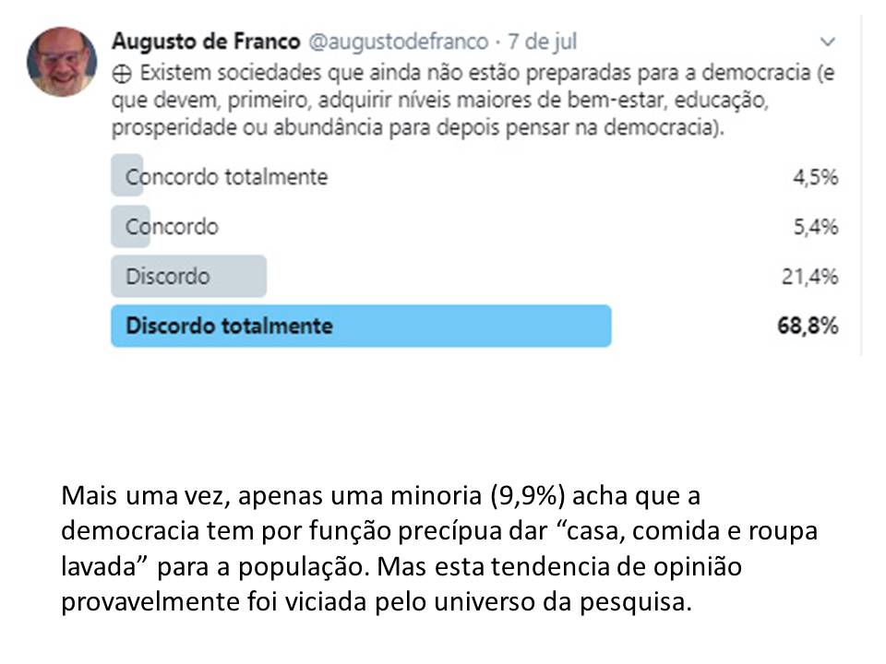Viewport: 886px width, 664px height.
Task: Open the tweet's 7 de jul timestamp
Action: 542,41
